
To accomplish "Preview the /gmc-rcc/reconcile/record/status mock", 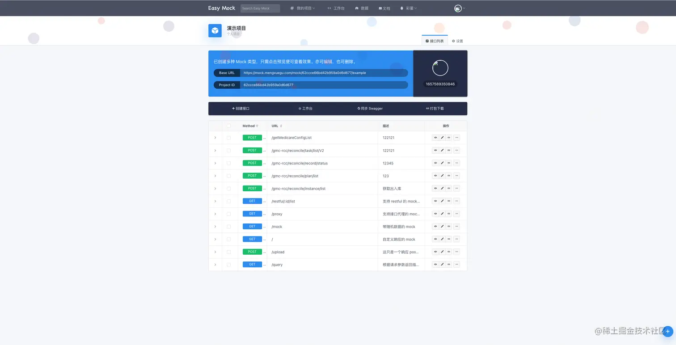I will click(x=435, y=163).
